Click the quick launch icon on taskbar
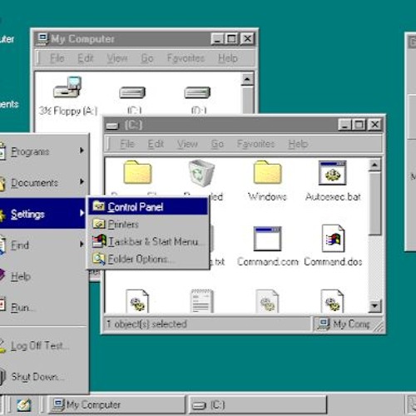Viewport: 416px width, 416px height. pyautogui.click(x=24, y=405)
